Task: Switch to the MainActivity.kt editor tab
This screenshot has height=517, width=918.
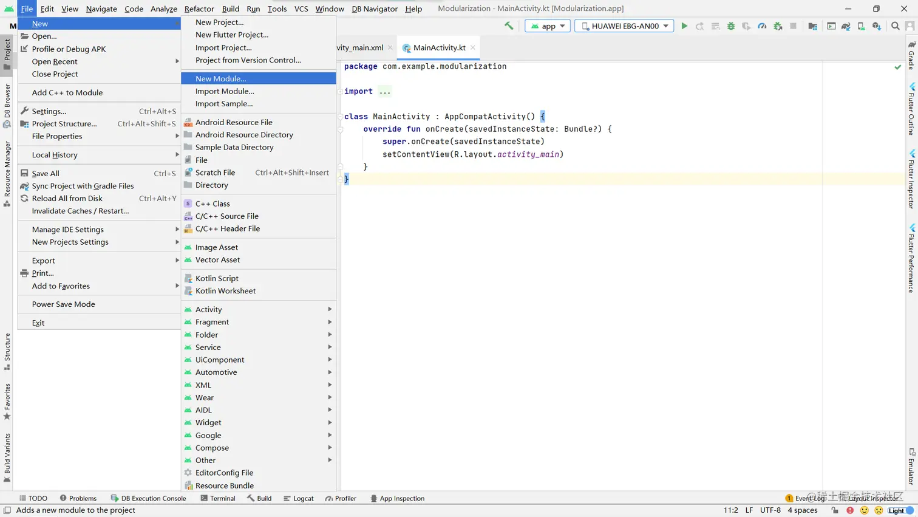Action: (x=439, y=47)
